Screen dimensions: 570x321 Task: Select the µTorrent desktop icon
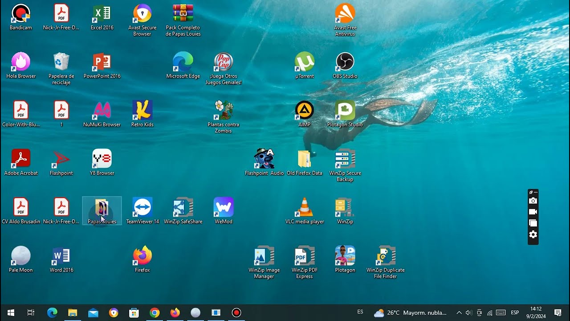[x=305, y=66]
